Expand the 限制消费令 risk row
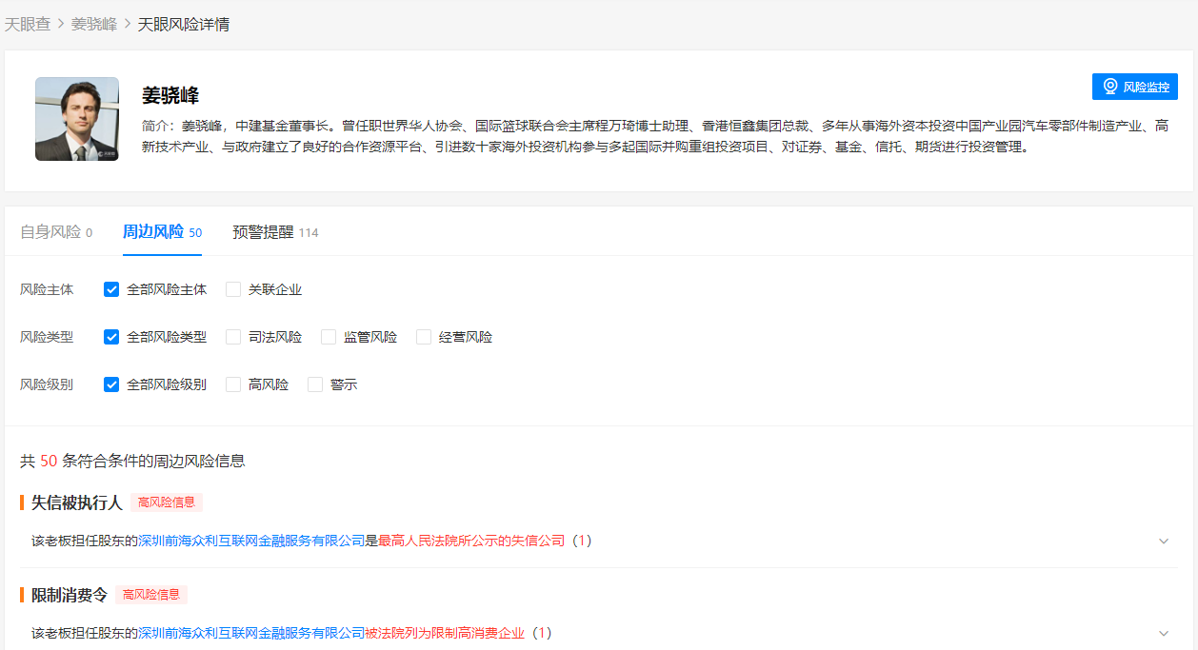This screenshot has width=1198, height=650. pyautogui.click(x=1164, y=633)
